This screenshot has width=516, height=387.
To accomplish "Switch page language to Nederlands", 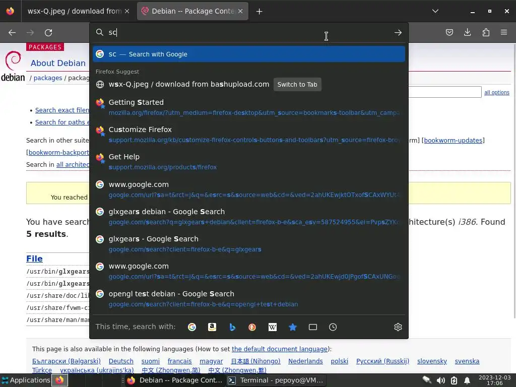I will (305, 361).
